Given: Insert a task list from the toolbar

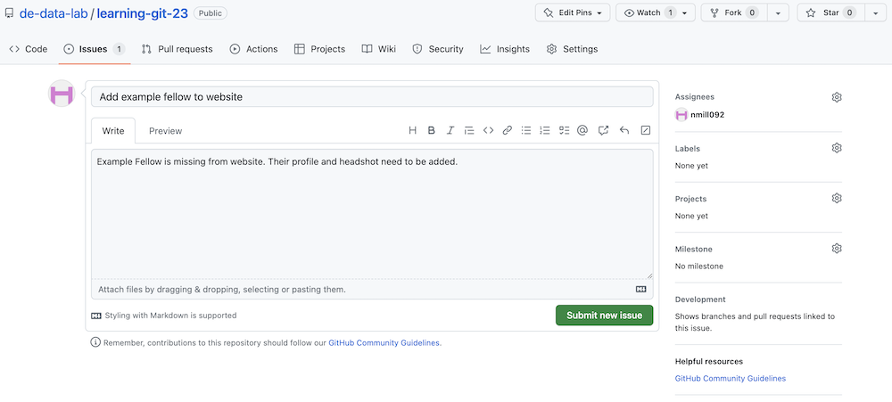Looking at the screenshot, I should click(564, 130).
